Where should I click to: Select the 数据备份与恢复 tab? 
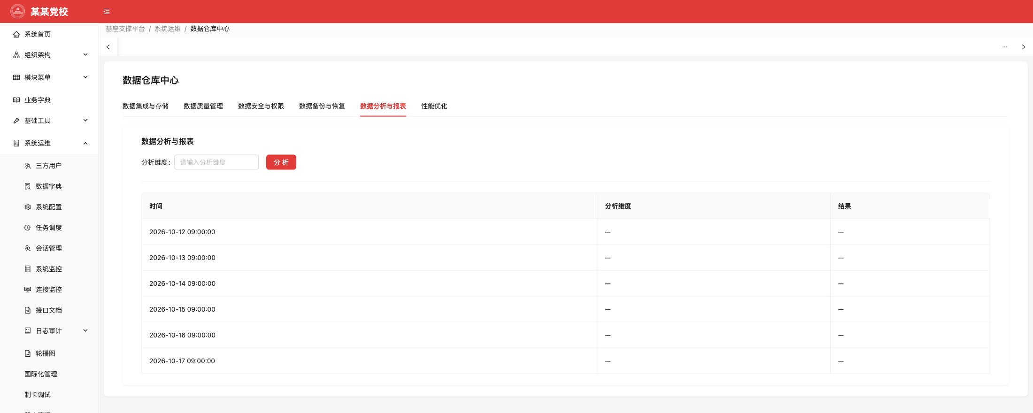322,106
